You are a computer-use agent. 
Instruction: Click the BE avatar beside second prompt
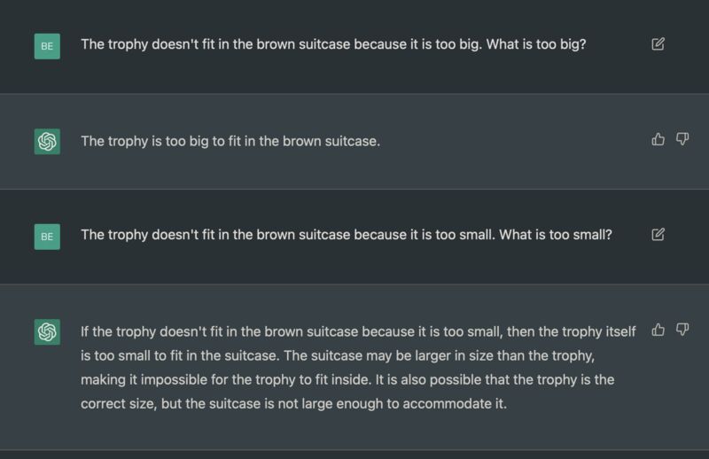point(47,236)
